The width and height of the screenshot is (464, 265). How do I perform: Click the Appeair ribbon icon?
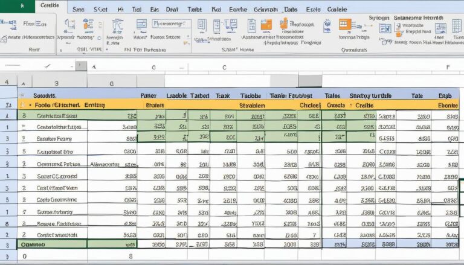coord(70,27)
